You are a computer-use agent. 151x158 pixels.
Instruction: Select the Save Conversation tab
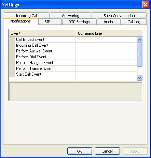pyautogui.click(x=119, y=15)
